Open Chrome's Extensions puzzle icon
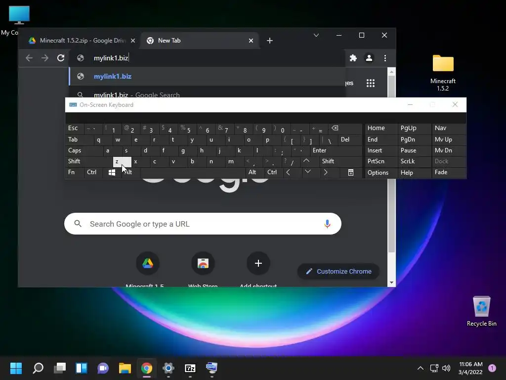This screenshot has width=506, height=380. [x=353, y=58]
